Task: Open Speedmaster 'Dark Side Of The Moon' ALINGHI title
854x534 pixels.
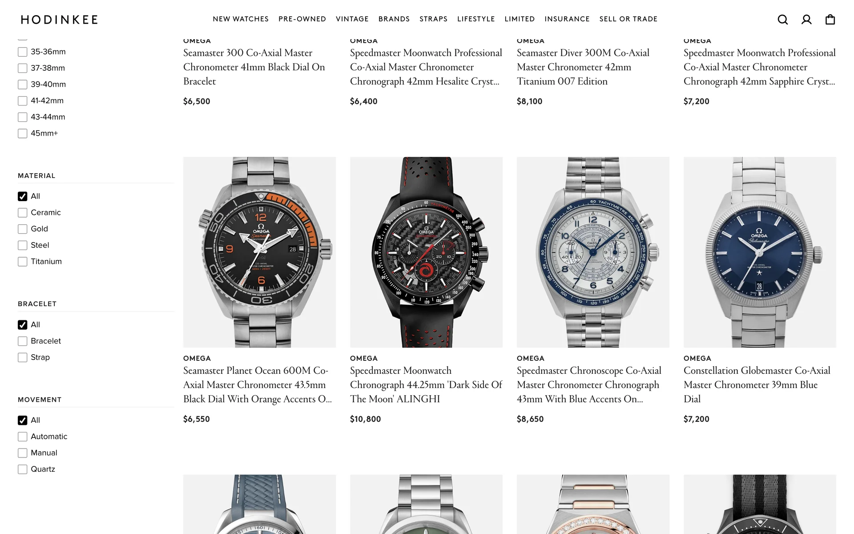Action: (426, 384)
